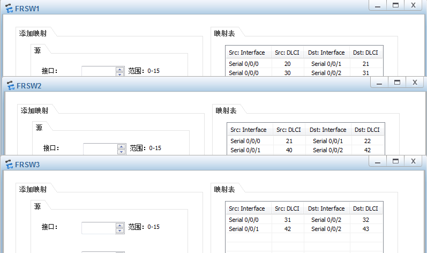The width and height of the screenshot is (427, 253).
Task: Minimize the FRSW1 window
Action: coord(378,5)
